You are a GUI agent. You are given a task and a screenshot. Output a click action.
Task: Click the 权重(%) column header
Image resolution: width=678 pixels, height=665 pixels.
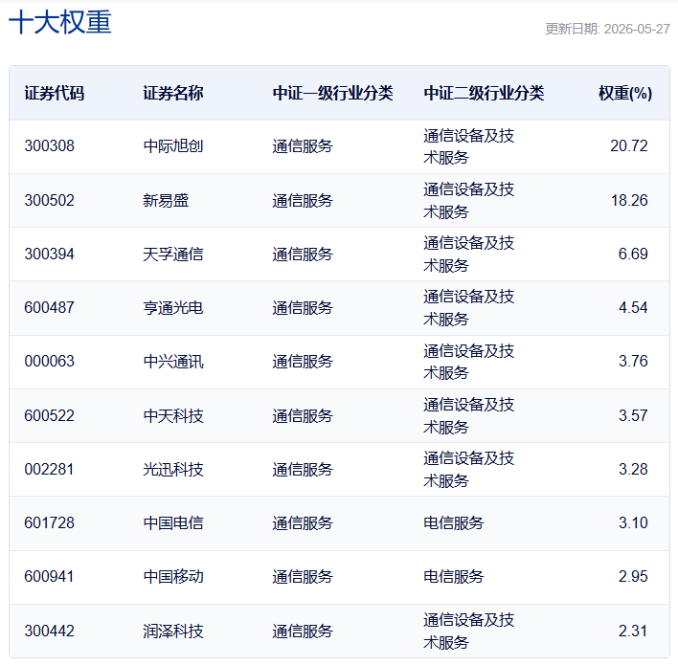(625, 94)
